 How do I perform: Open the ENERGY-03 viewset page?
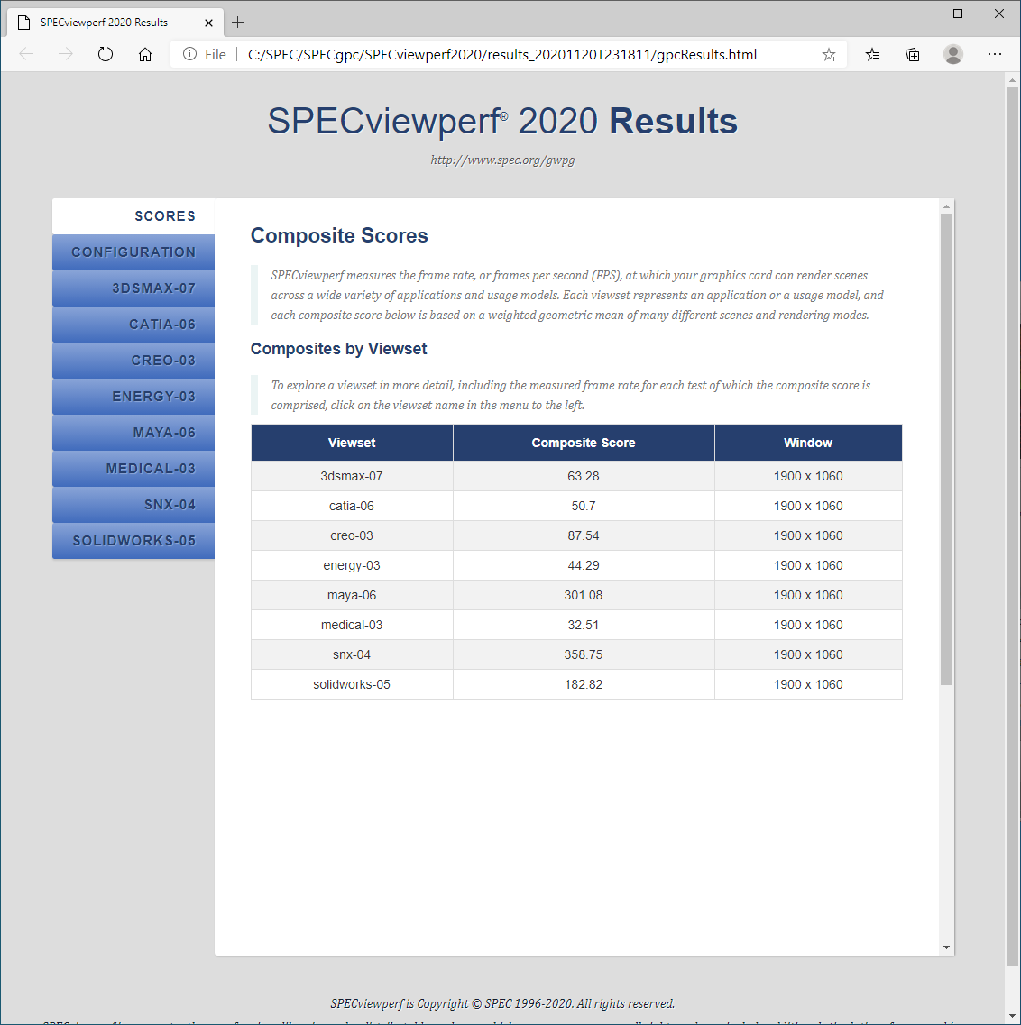(x=133, y=396)
